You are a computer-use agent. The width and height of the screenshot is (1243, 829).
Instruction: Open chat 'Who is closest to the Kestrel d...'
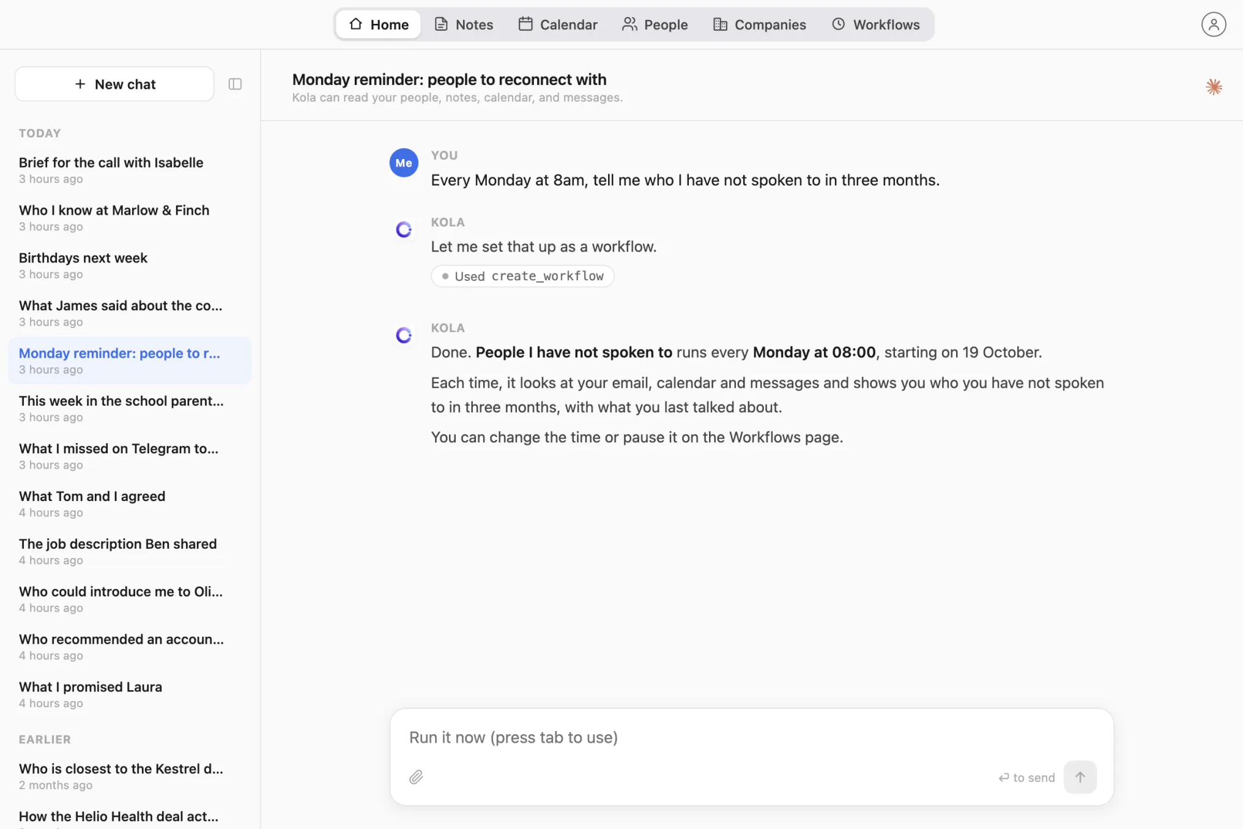click(x=130, y=776)
